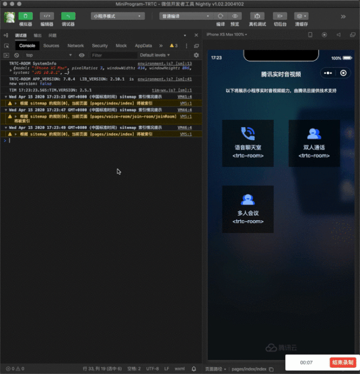The image size is (360, 374).
Task: Click the simulator detach window icon
Action: [353, 35]
